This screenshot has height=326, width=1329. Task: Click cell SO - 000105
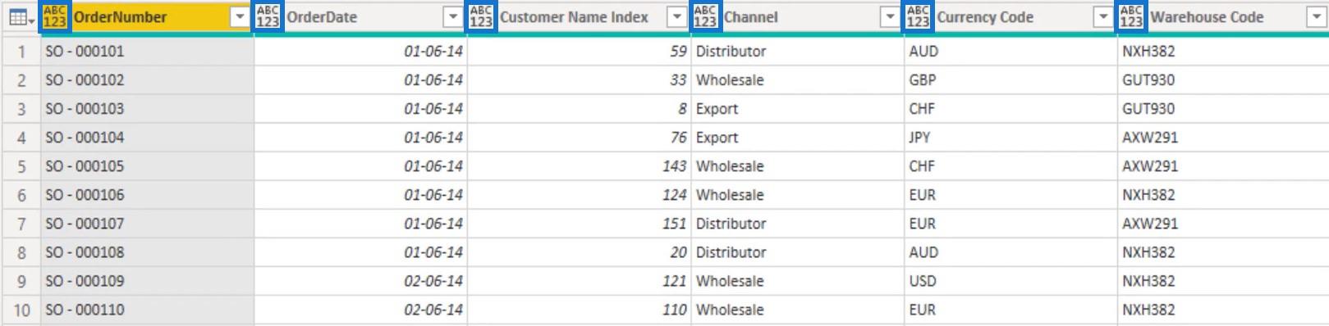[x=148, y=165]
